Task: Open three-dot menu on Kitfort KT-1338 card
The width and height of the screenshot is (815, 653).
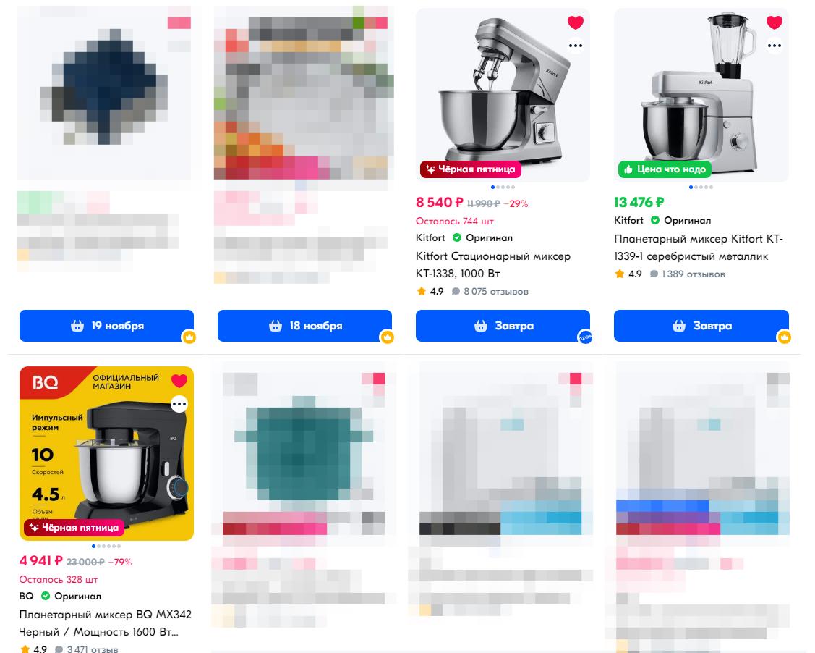Action: (576, 46)
